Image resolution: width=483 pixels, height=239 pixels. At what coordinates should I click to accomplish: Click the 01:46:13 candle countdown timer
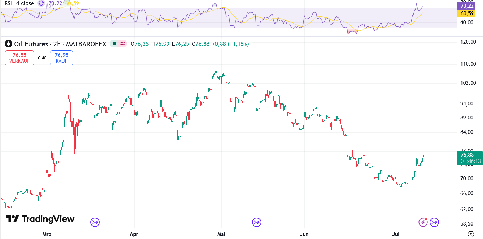[x=470, y=161]
